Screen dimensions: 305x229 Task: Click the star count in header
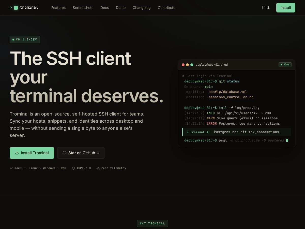click(268, 8)
